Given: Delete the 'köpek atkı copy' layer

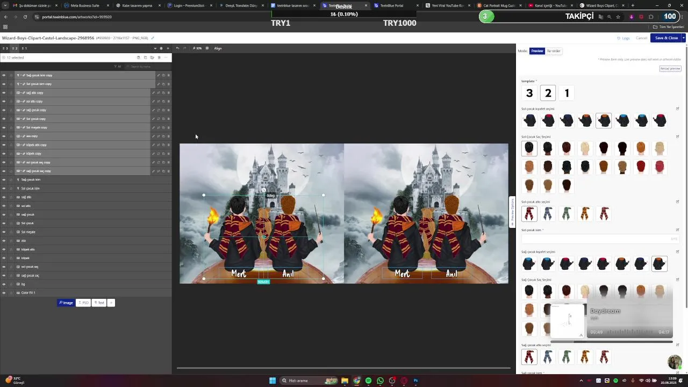Looking at the screenshot, I should pos(168,145).
